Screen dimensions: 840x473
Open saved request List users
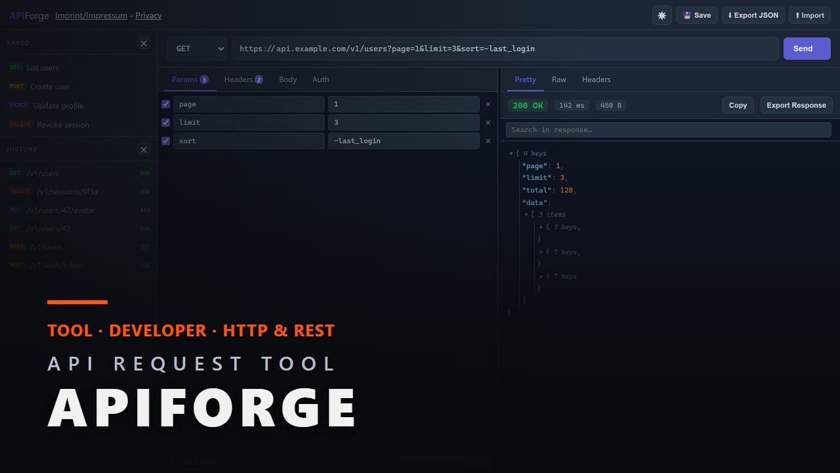click(79, 68)
